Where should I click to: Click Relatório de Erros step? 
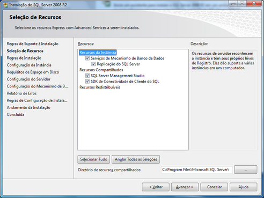pos(21,93)
